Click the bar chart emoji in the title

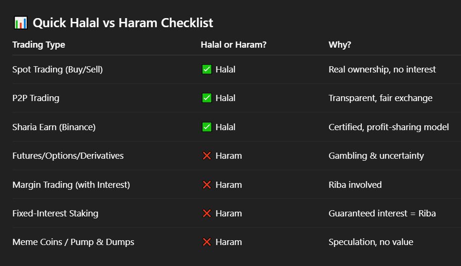tap(20, 22)
